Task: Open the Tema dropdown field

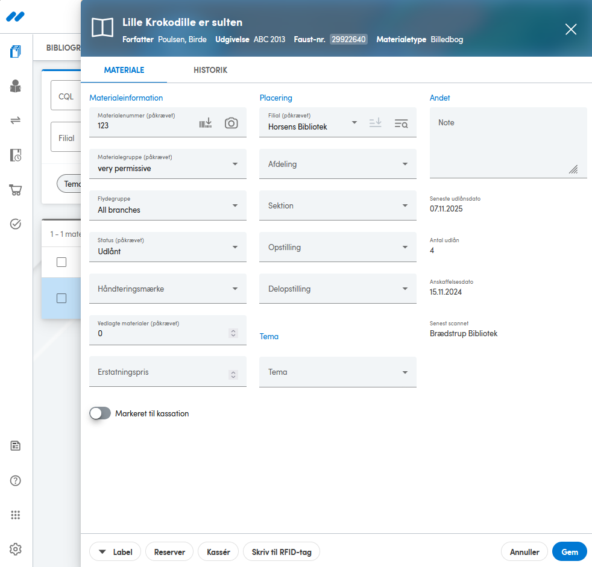Action: coord(338,372)
